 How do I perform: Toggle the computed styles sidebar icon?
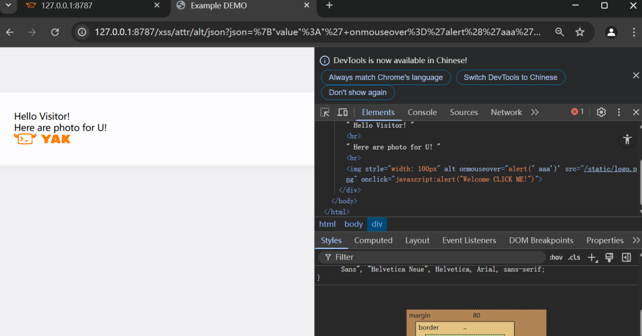coord(626,257)
